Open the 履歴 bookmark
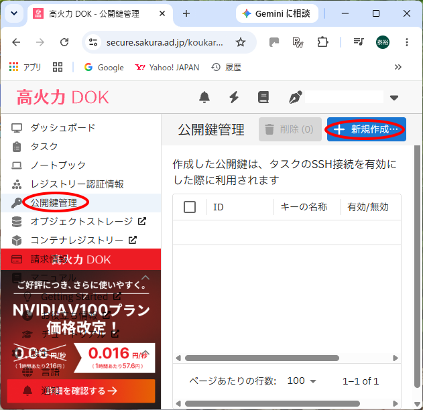The image size is (423, 410). point(226,68)
